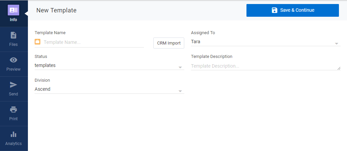
Task: Open the Print printer icon
Action: (x=13, y=109)
